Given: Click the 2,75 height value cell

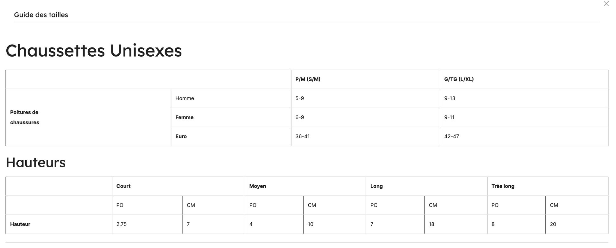Looking at the screenshot, I should [x=121, y=224].
